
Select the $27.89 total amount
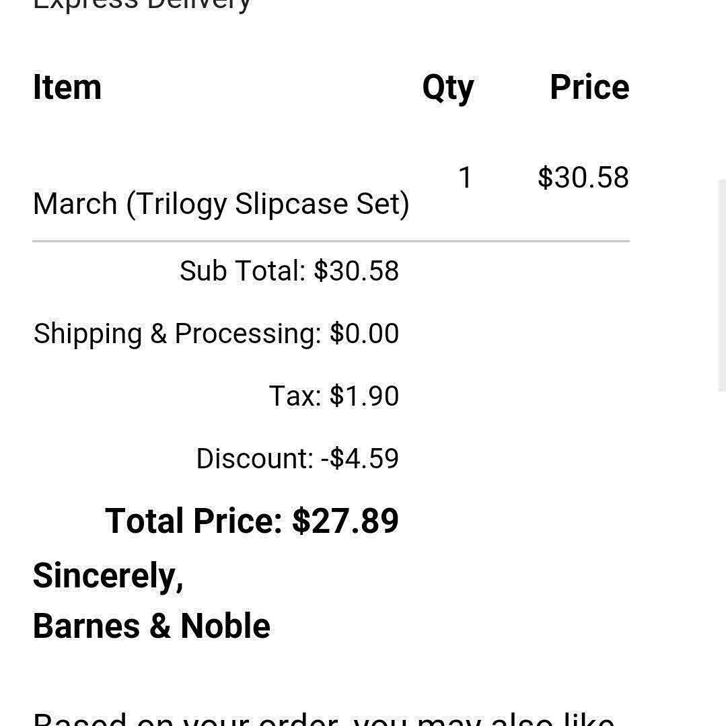pyautogui.click(x=345, y=521)
